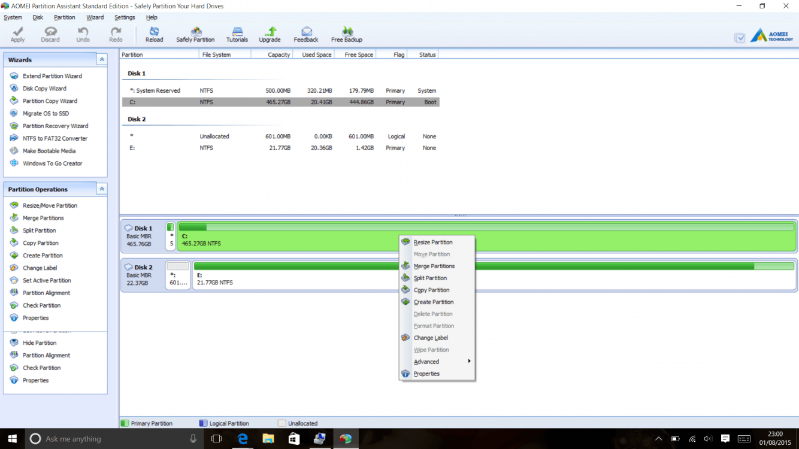Viewport: 799px width, 449px height.
Task: Click the Apply toolbar icon
Action: [17, 34]
